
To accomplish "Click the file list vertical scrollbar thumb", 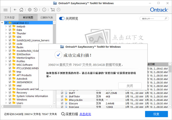I will pos(170,69).
